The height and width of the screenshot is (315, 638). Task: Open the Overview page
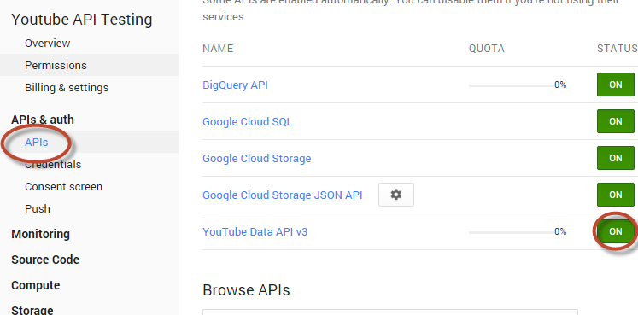point(48,43)
